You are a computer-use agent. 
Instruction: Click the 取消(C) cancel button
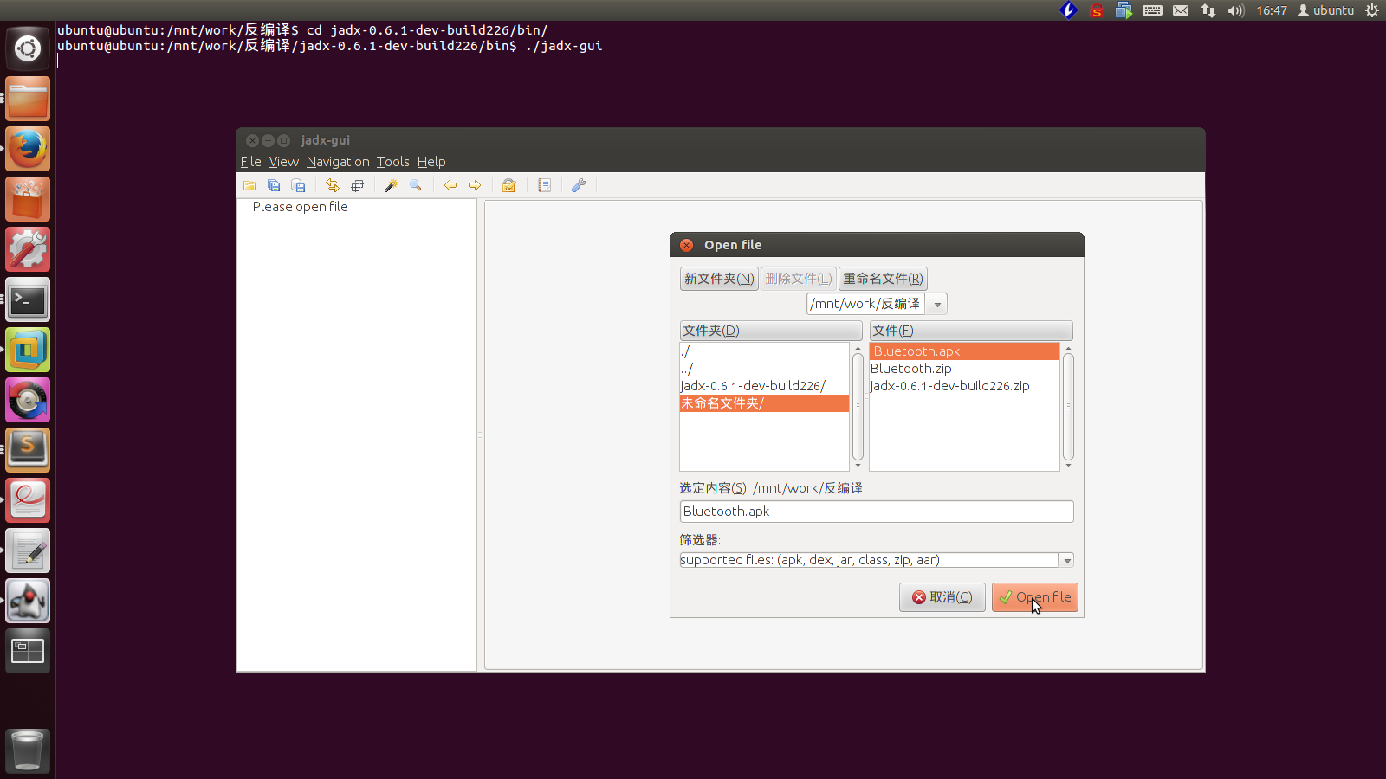click(x=942, y=597)
